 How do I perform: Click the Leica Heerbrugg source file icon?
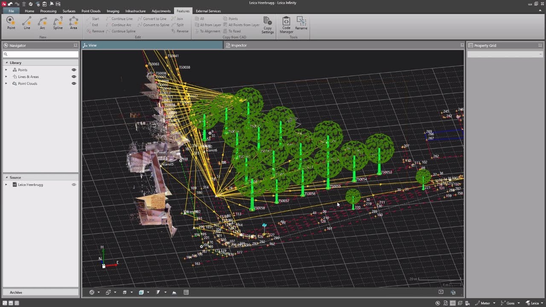click(15, 185)
